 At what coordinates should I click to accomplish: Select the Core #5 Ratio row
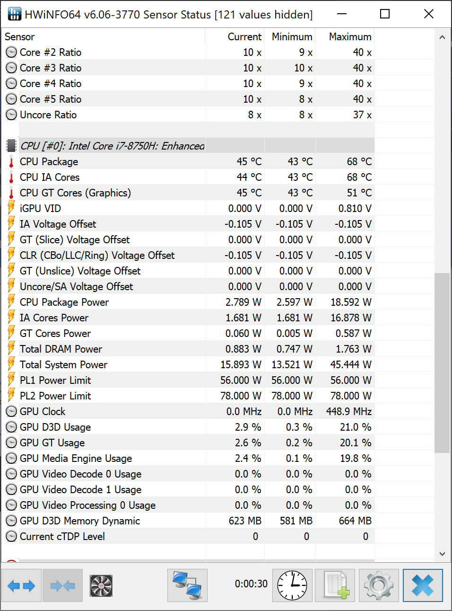(188, 99)
